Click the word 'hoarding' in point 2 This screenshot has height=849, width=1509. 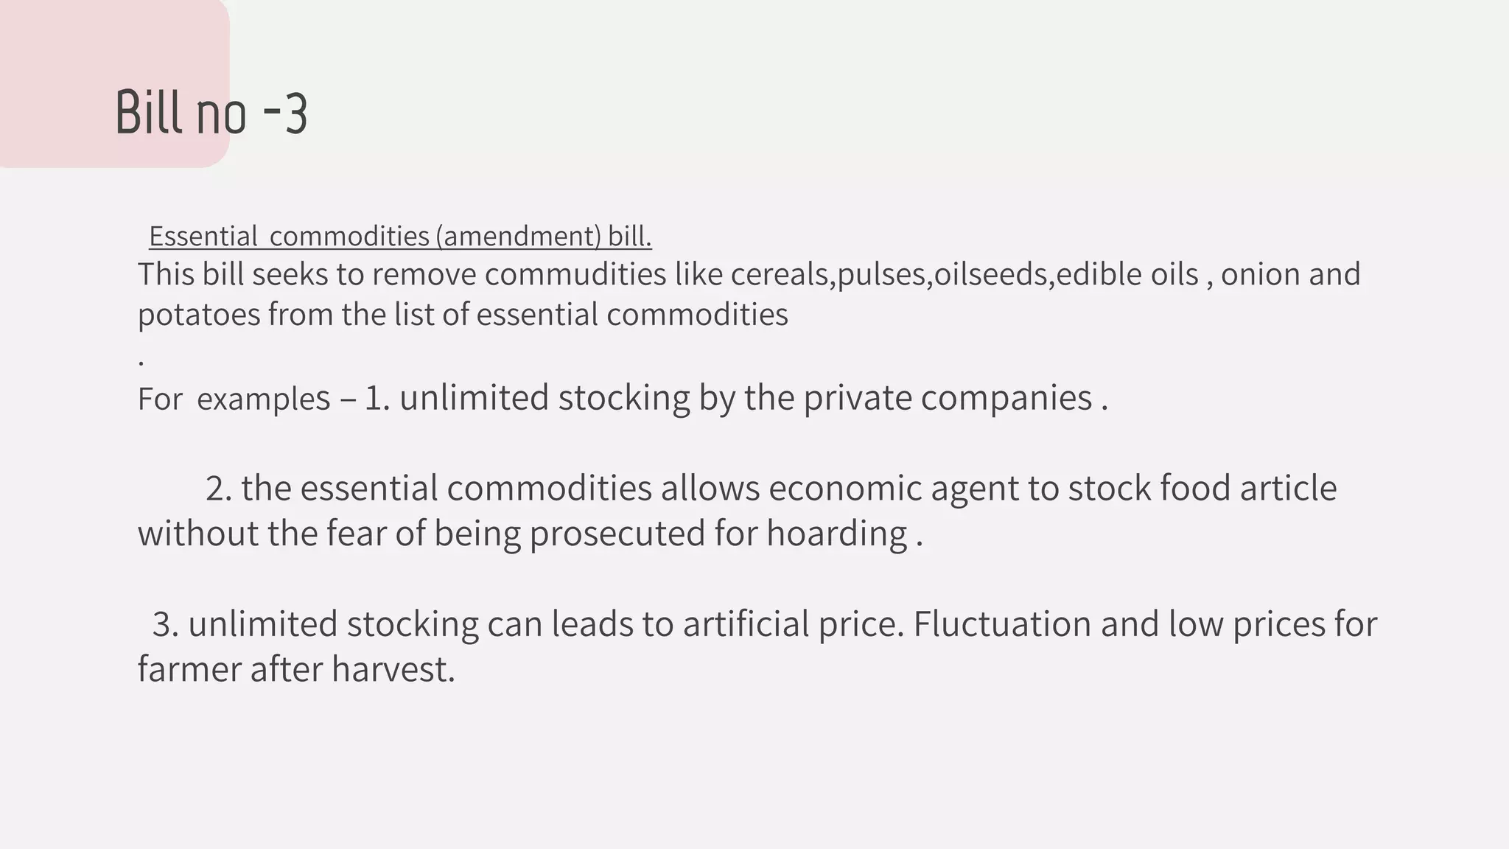[x=837, y=533]
